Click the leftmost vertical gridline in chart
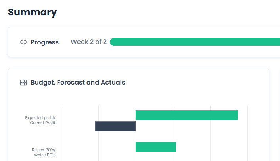Screen dimensions: 280x161 61,134
